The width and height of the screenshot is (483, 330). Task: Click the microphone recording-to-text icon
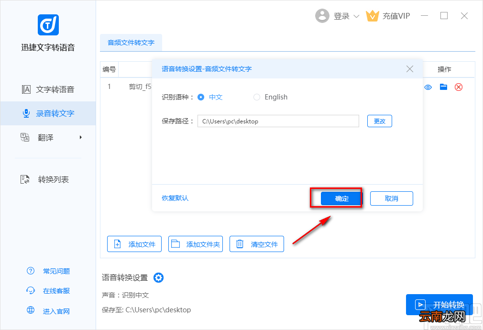26,113
